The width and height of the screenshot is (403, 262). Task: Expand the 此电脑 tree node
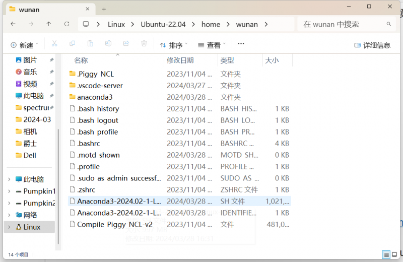pos(9,179)
